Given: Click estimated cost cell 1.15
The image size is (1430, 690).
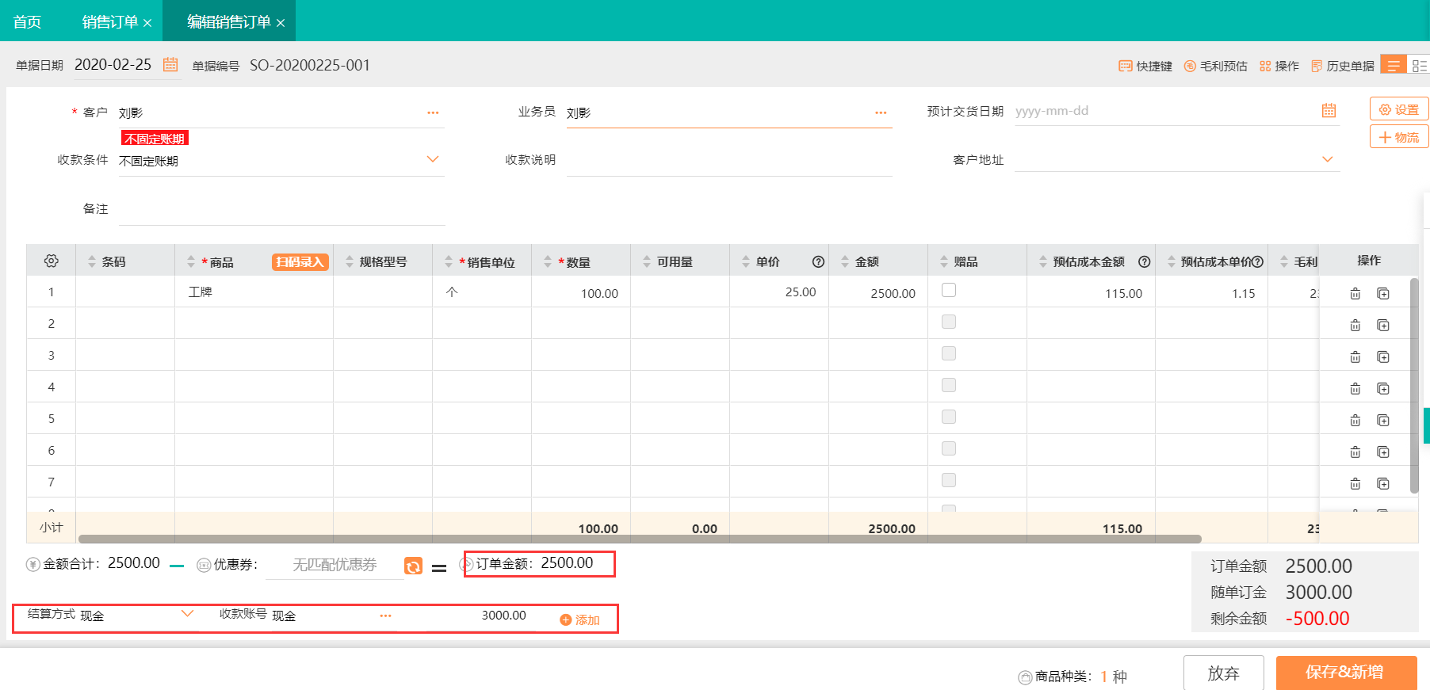Looking at the screenshot, I should pyautogui.click(x=1211, y=292).
